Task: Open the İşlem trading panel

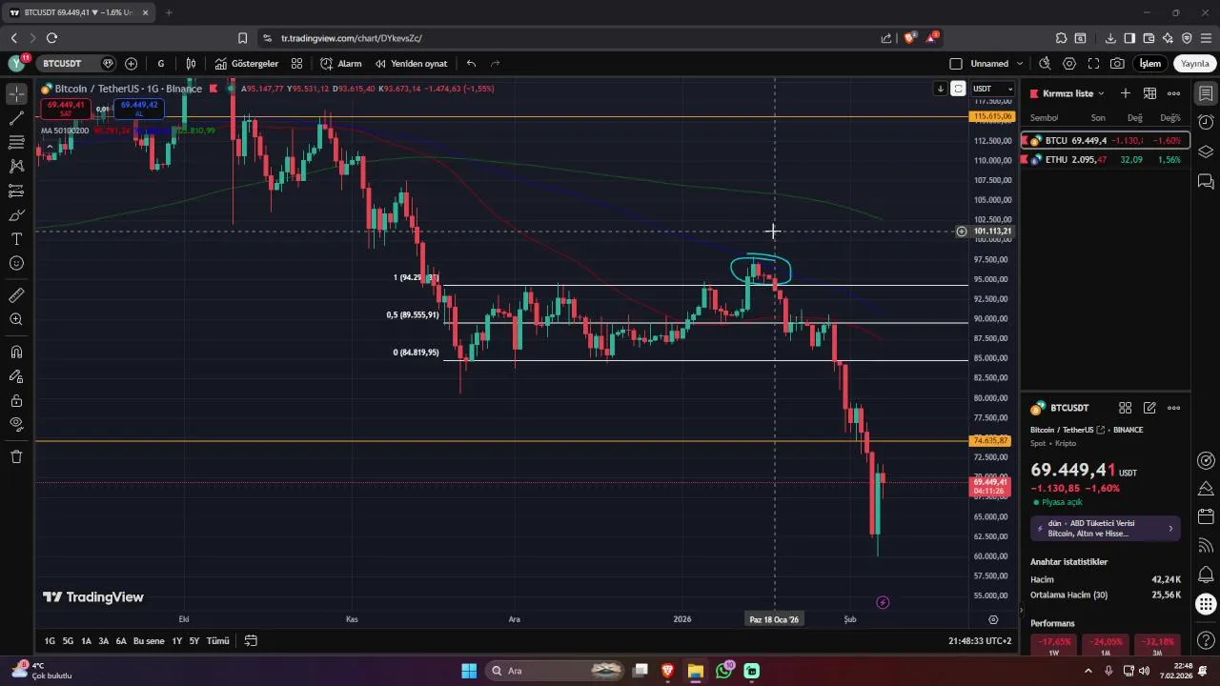Action: tap(1150, 64)
